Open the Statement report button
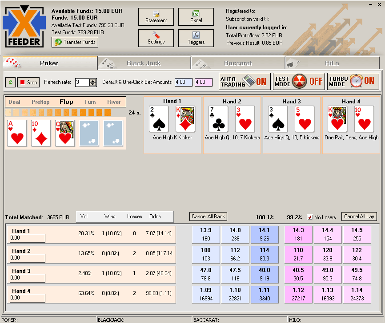 (156, 17)
